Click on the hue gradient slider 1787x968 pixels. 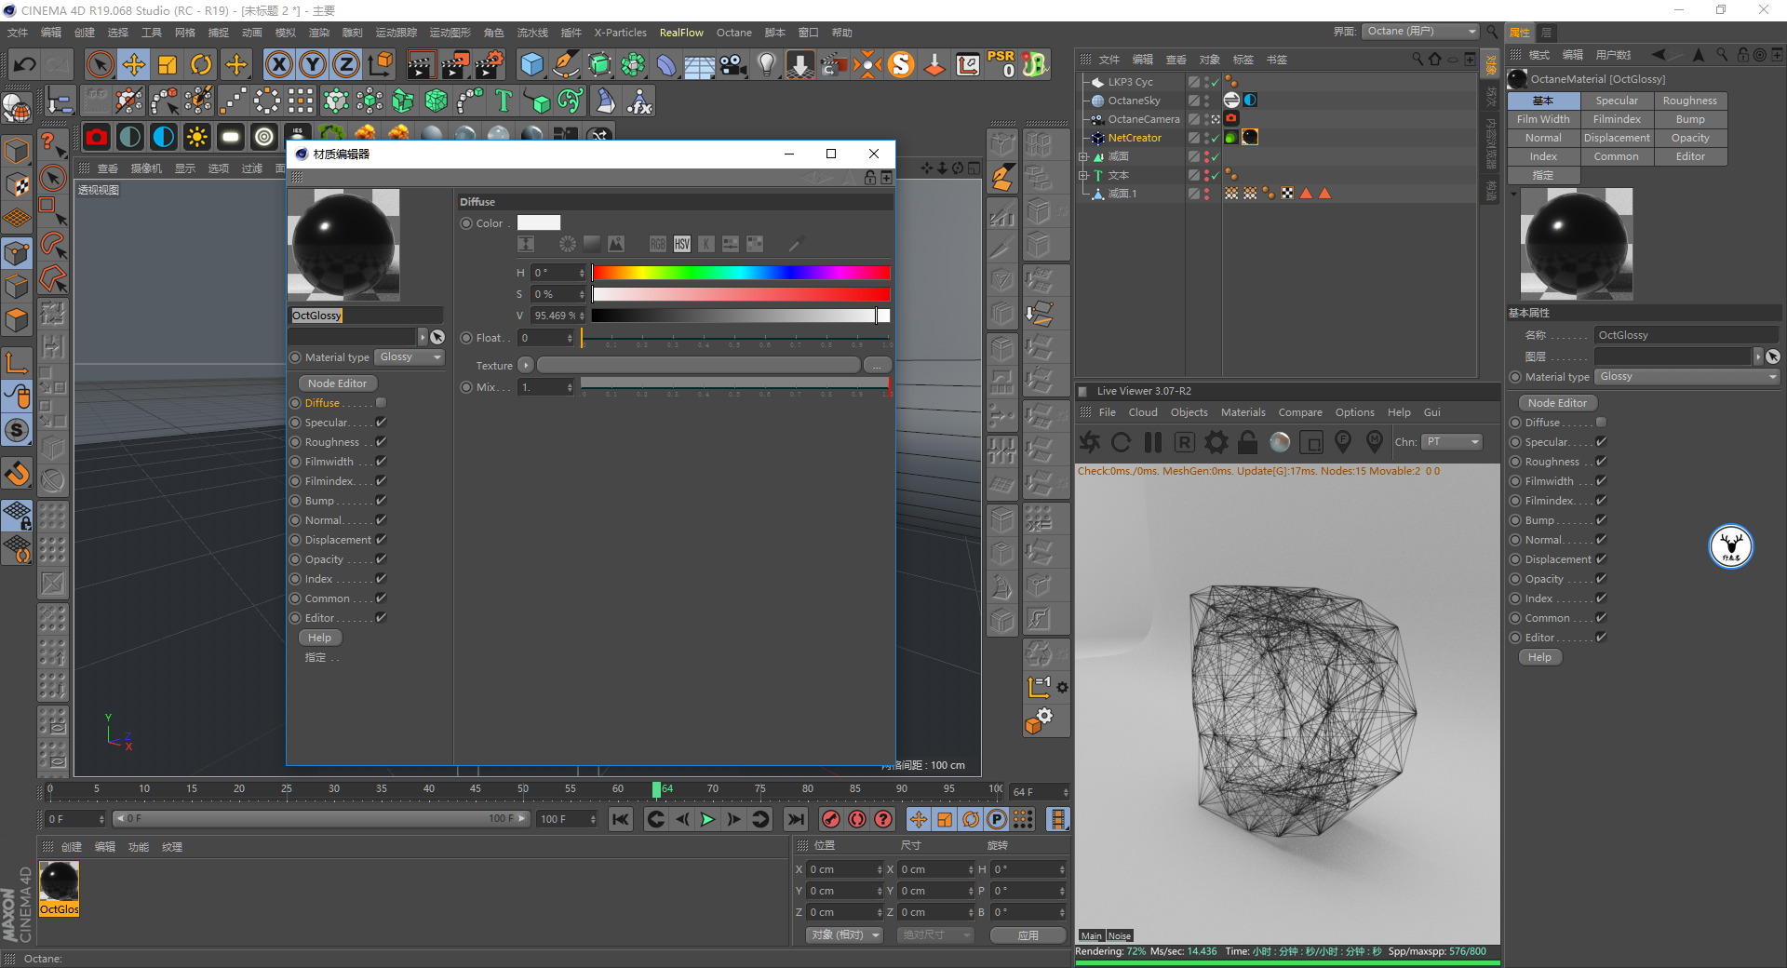coord(741,273)
